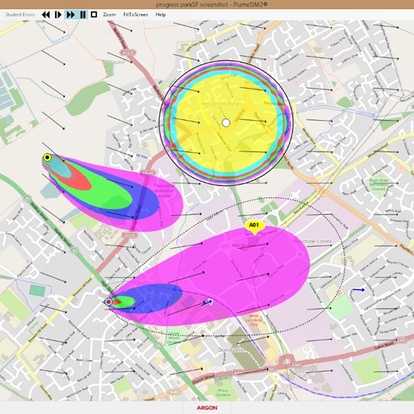Click the ARGON logo at bottom

tap(206, 408)
